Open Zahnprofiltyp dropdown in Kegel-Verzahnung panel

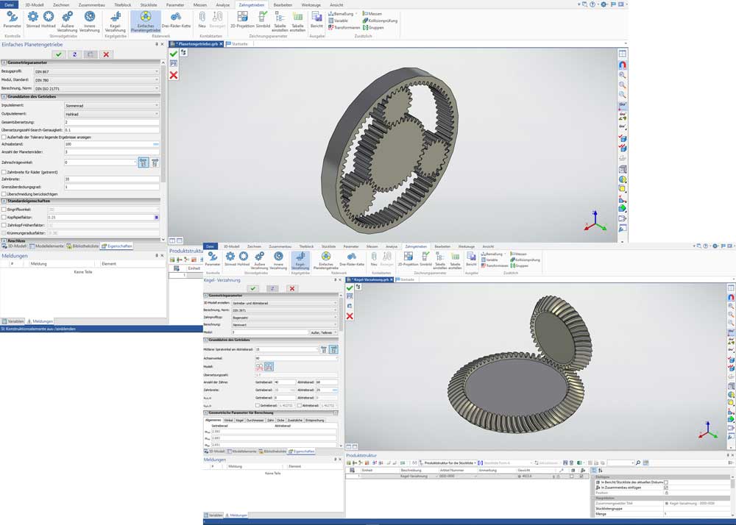tap(284, 318)
